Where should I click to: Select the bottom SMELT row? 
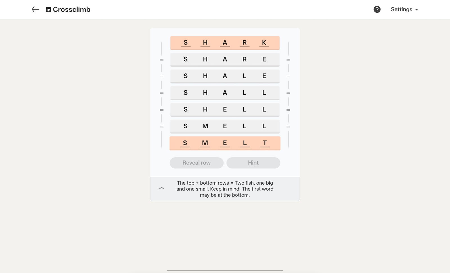[x=225, y=143]
